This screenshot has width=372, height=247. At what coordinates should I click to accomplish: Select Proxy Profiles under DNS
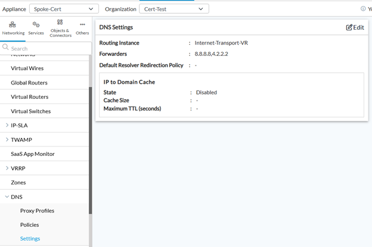tap(37, 211)
